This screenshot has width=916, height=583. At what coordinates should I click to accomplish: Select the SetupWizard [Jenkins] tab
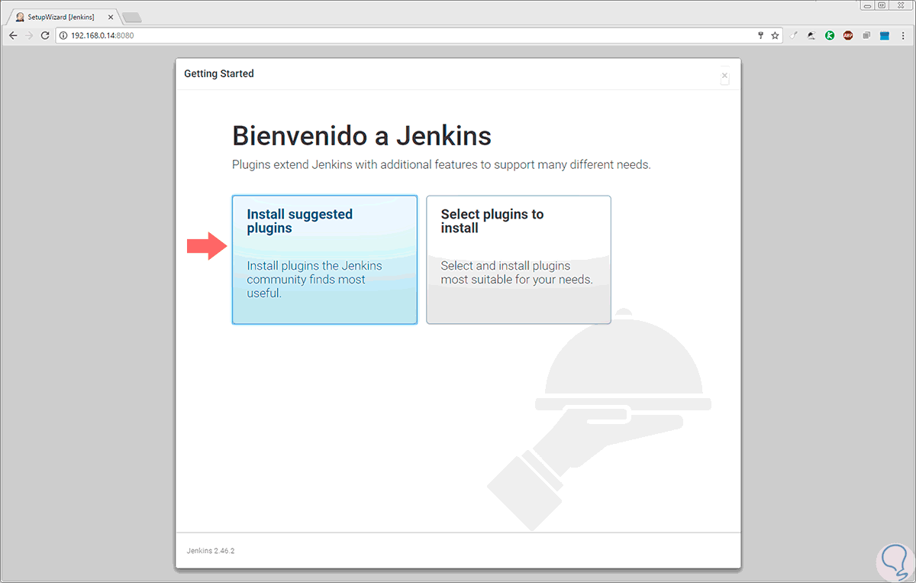[63, 16]
